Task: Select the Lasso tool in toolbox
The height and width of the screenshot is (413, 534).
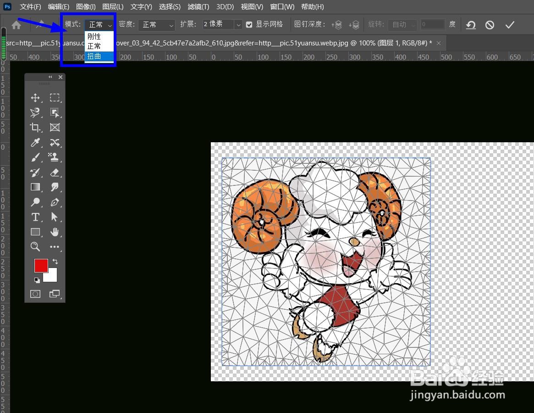Action: [35, 112]
